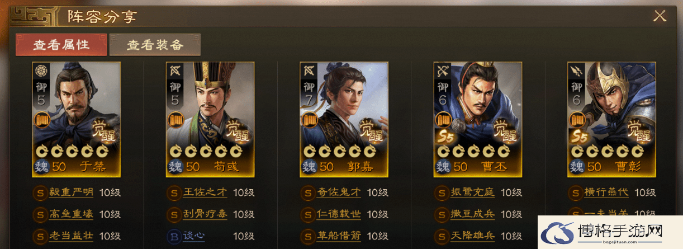
Task: Open the 振臂定庭 skill link
Action: click(473, 192)
